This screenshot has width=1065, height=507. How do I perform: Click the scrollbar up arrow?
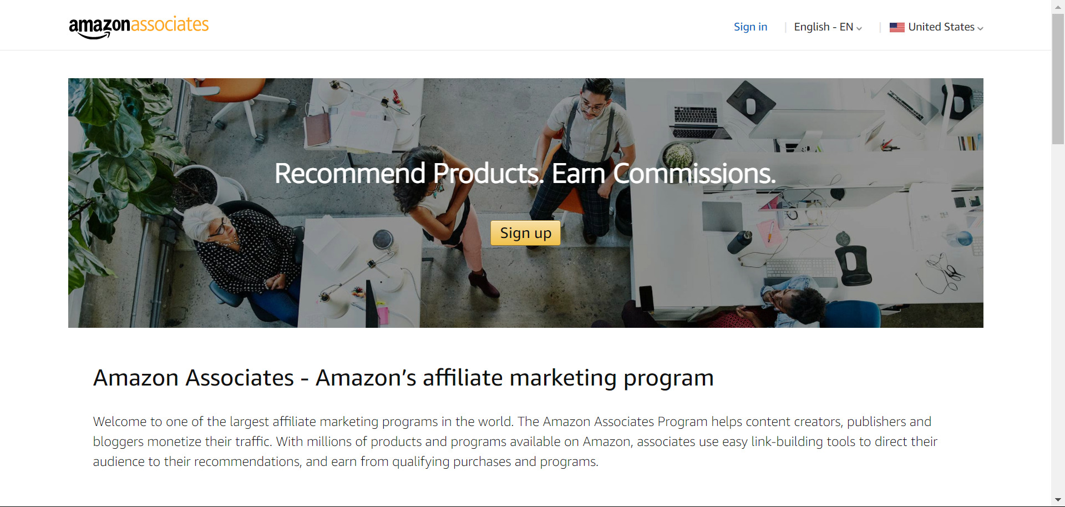pyautogui.click(x=1058, y=7)
